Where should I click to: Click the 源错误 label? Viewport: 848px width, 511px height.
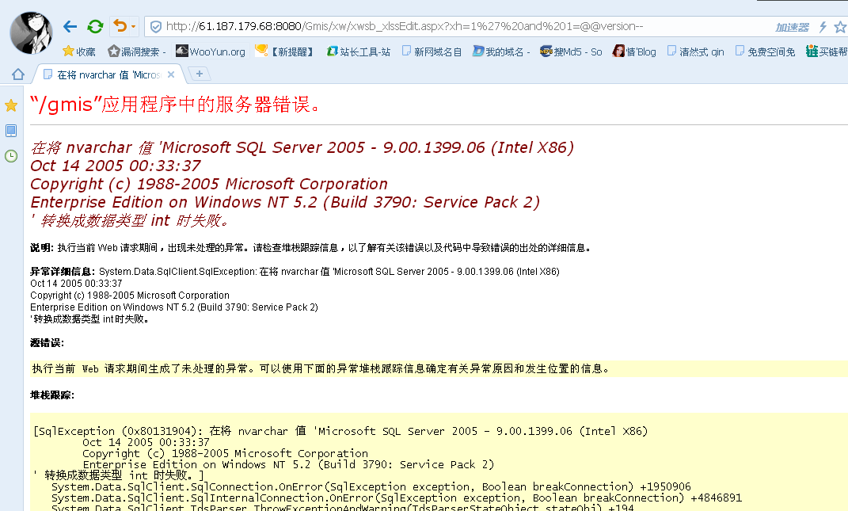(47, 343)
